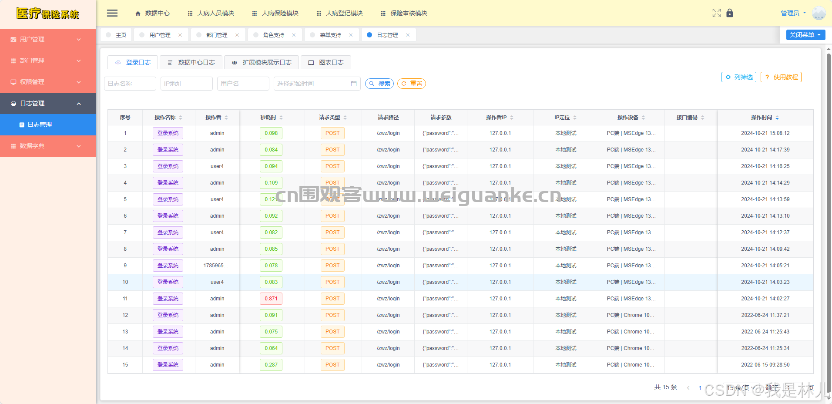The width and height of the screenshot is (832, 404).
Task: Open the 大病保险模块 top menu
Action: click(x=275, y=13)
